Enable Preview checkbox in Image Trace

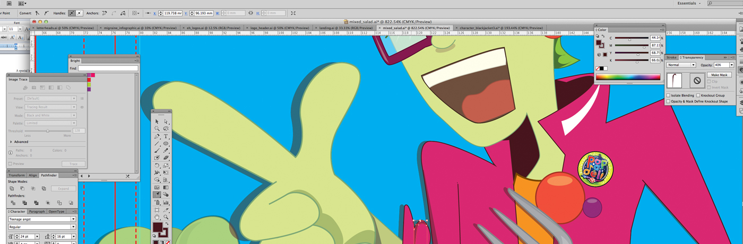10,164
